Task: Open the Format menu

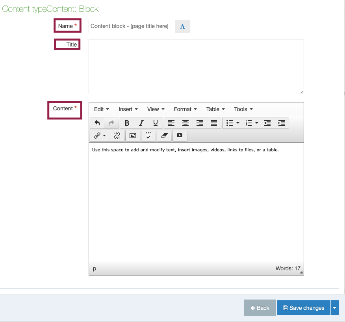Action: pyautogui.click(x=185, y=109)
